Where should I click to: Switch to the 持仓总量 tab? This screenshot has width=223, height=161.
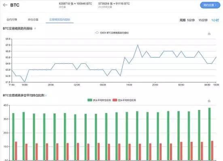click(33, 20)
